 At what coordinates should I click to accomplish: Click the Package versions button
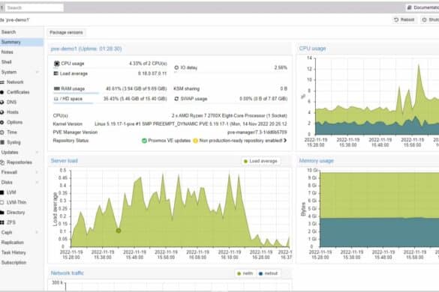pos(66,33)
